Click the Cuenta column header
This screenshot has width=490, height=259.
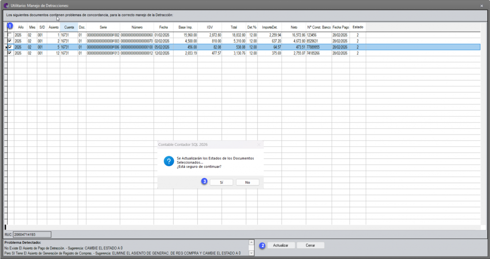[69, 27]
